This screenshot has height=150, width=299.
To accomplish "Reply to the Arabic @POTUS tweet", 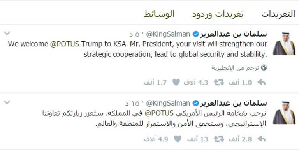I will pos(262,139).
